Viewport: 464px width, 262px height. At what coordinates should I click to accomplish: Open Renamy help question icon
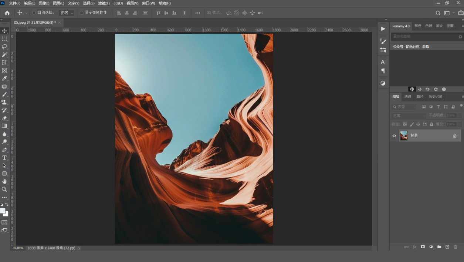tap(444, 89)
